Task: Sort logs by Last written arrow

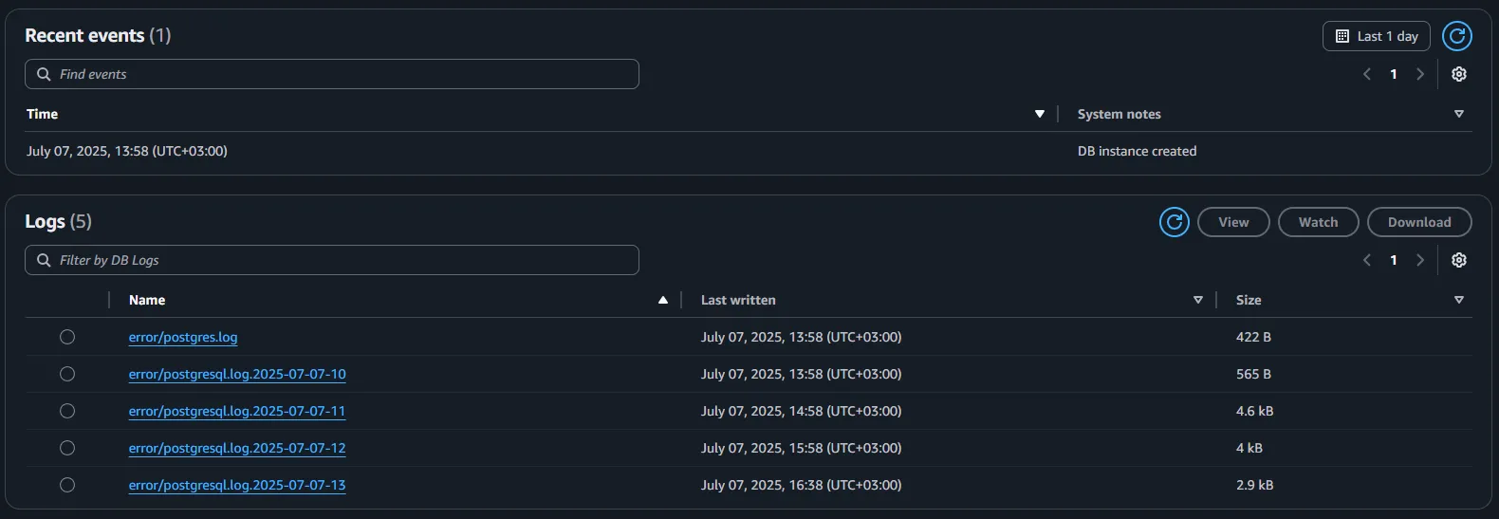Action: point(1198,300)
